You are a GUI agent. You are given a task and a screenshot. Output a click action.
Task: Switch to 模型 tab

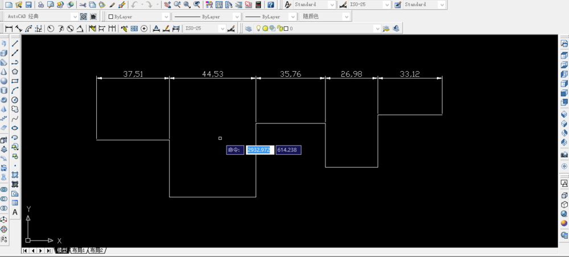[62, 251]
